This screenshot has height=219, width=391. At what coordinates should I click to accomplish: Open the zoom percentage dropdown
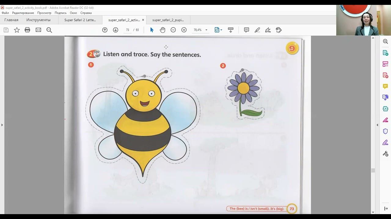point(206,30)
